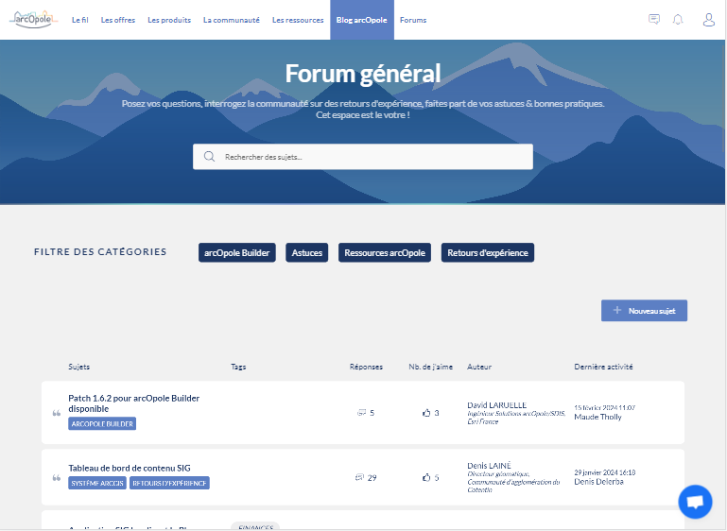The height and width of the screenshot is (531, 727).
Task: Open the floating chat bubble widget
Action: point(695,502)
